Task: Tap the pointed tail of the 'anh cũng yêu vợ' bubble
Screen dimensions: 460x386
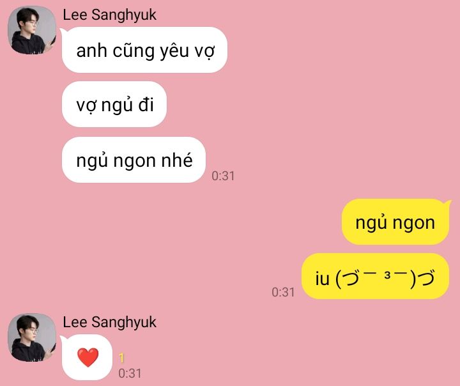Action: tap(63, 31)
